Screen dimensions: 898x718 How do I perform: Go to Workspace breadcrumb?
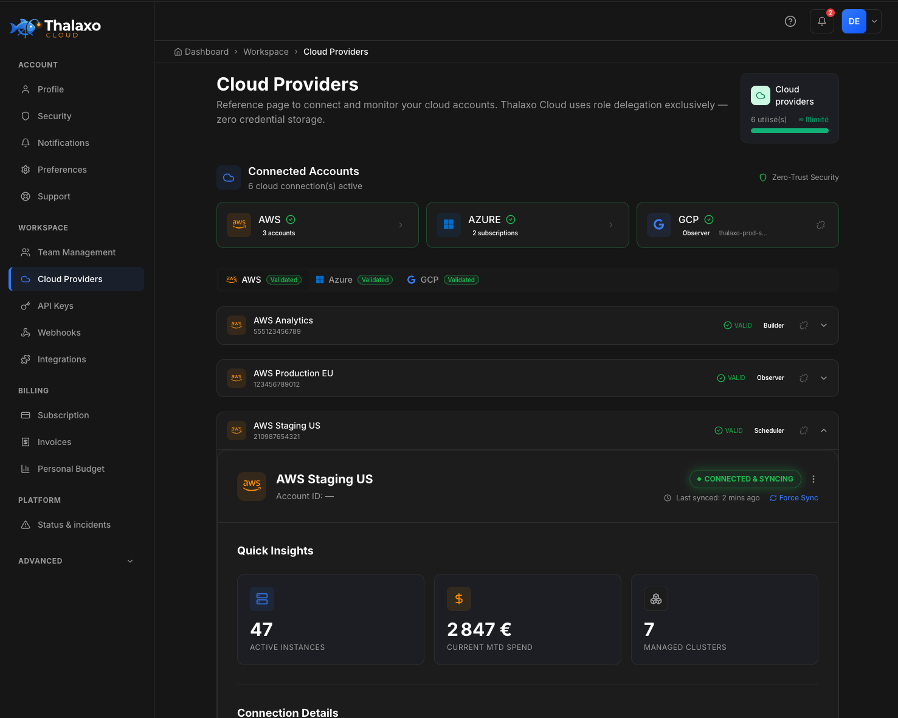266,52
